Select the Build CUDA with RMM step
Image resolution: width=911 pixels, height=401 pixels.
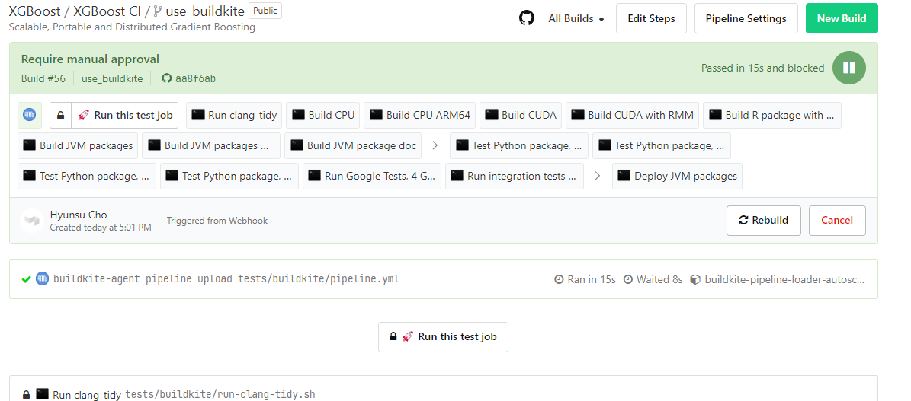[x=632, y=116]
